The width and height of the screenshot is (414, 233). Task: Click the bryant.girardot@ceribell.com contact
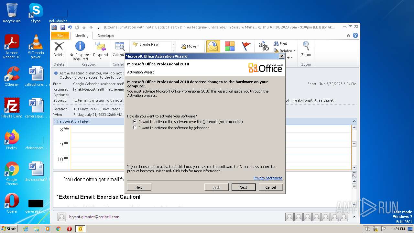coord(94,217)
